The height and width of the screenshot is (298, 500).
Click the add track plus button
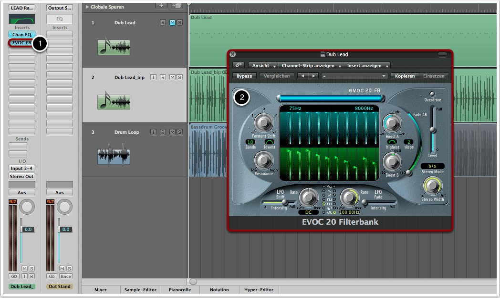pyautogui.click(x=162, y=5)
